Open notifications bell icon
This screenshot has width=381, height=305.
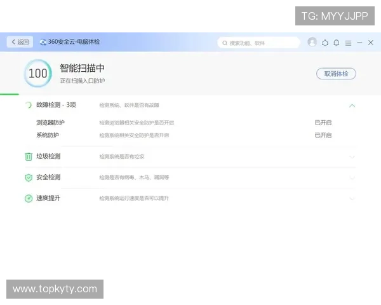[337, 43]
